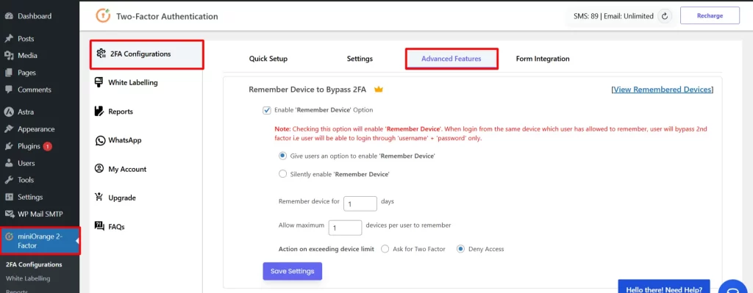Image resolution: width=753 pixels, height=293 pixels.
Task: Click the FAQs sidebar icon
Action: (x=99, y=226)
